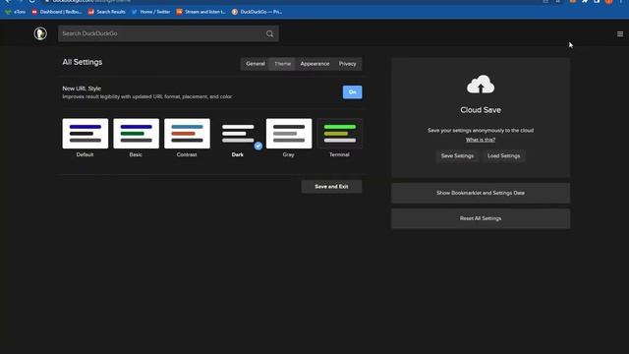Open the Stream and listen bookmark
The image size is (629, 354).
click(200, 12)
